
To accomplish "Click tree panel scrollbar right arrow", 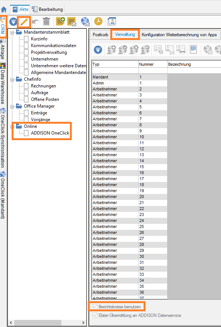I will pos(83,323).
